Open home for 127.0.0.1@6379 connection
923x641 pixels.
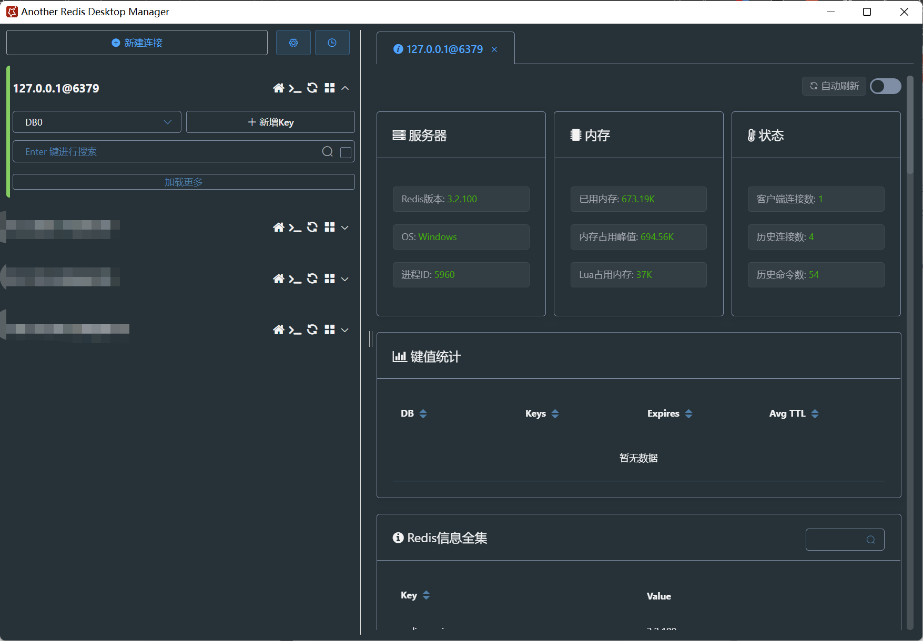pos(279,88)
